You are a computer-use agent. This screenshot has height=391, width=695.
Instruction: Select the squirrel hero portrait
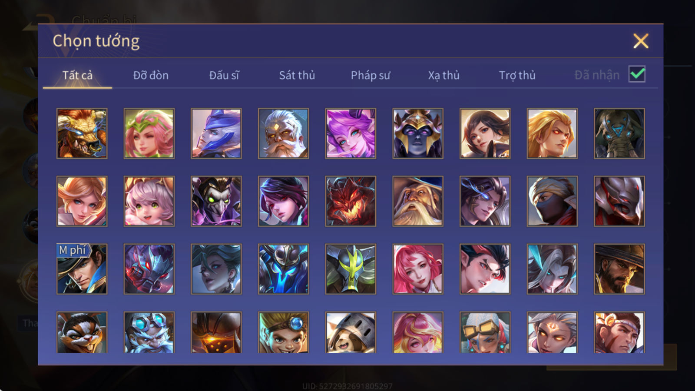click(x=82, y=332)
